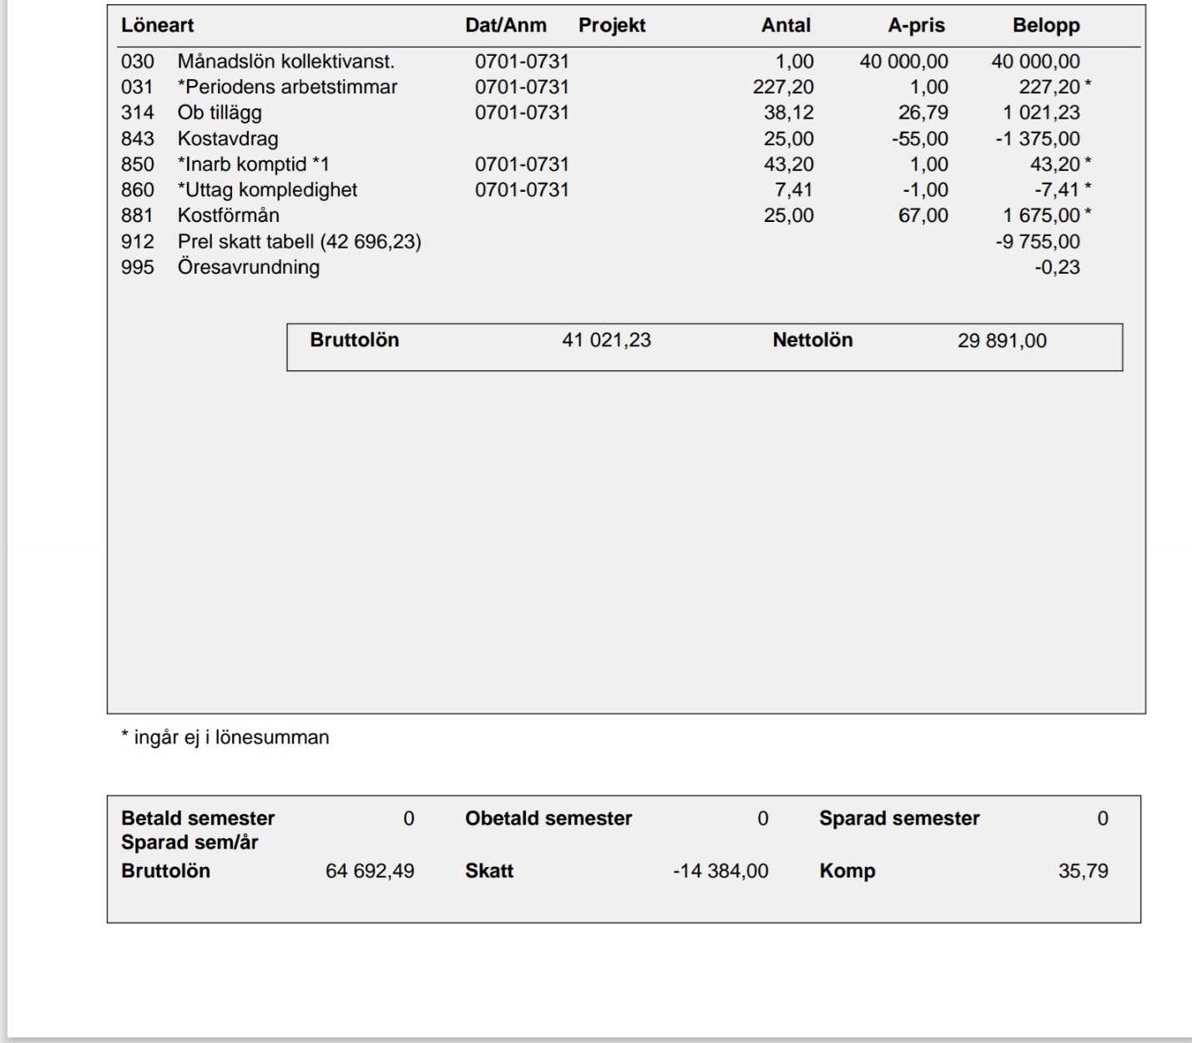The height and width of the screenshot is (1043, 1192).
Task: Click the Bruttolön label in summary box
Action: point(355,340)
